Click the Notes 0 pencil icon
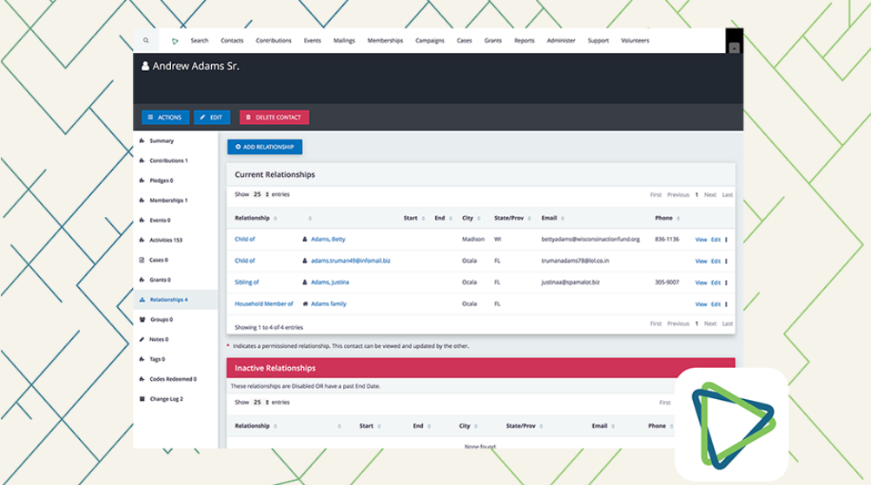Image resolution: width=871 pixels, height=485 pixels. pyautogui.click(x=142, y=339)
